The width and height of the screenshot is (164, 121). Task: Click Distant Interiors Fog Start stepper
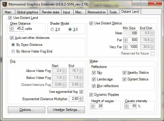64,85
